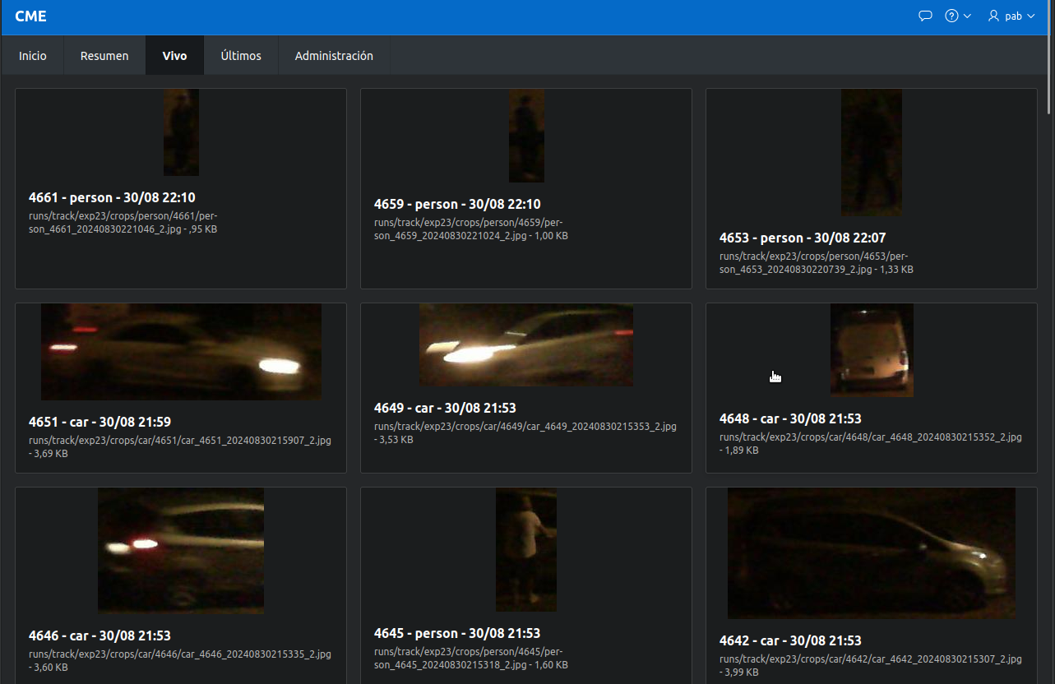Switch to the Resumen tab
Viewport: 1055px width, 684px height.
click(104, 56)
